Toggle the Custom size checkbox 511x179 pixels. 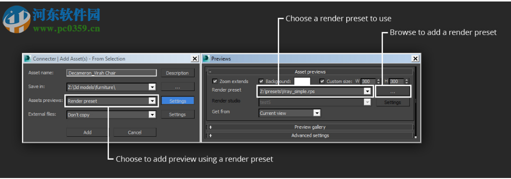pos(322,81)
